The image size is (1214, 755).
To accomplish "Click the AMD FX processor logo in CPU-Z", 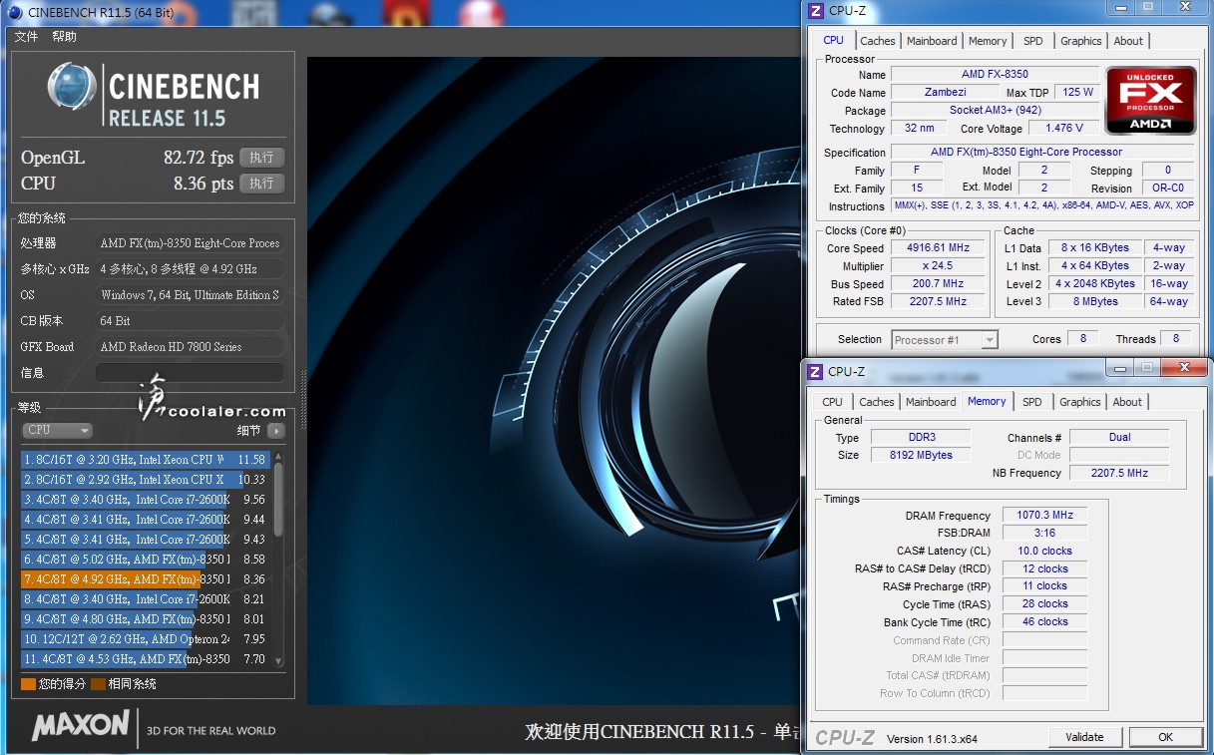I will coord(1151,101).
